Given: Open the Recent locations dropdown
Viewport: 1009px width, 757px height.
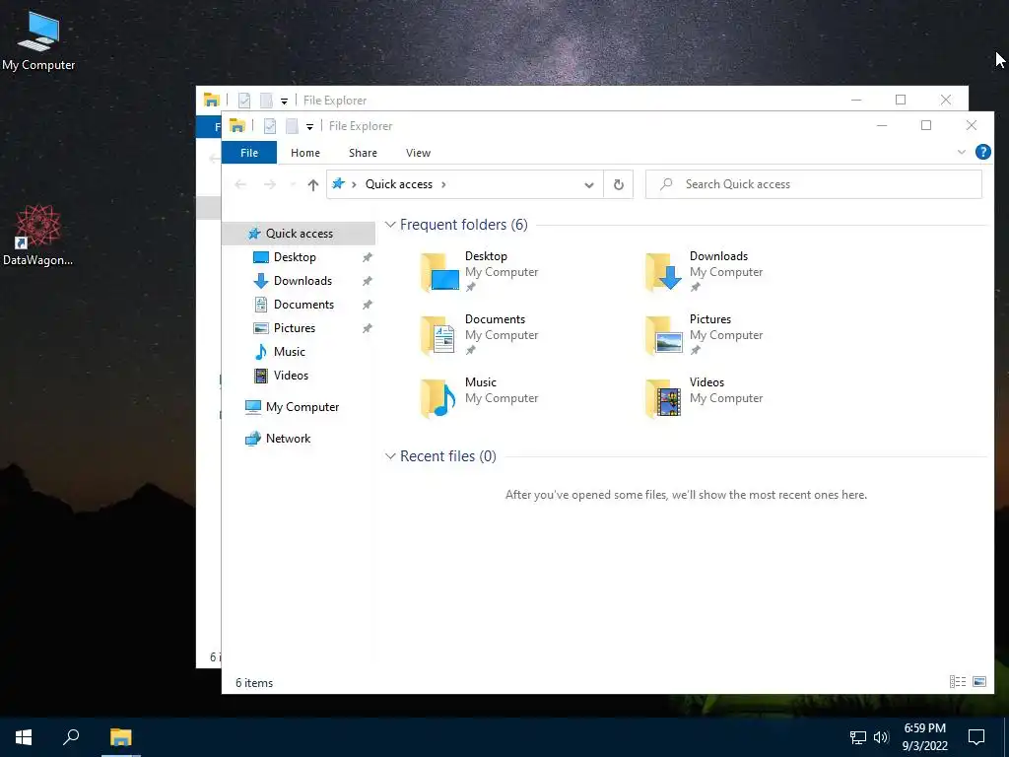Looking at the screenshot, I should (x=293, y=184).
